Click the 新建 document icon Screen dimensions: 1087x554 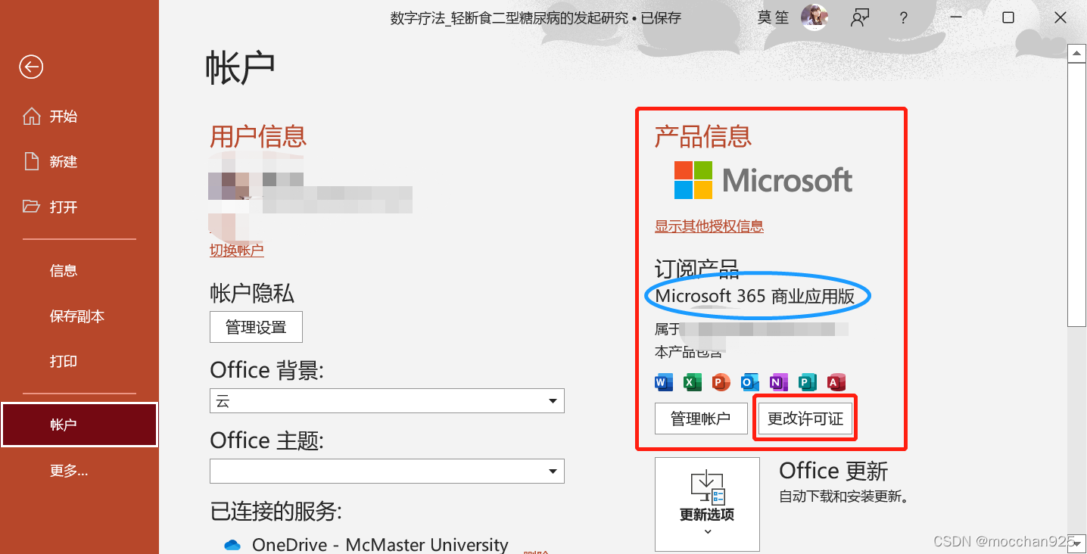[x=31, y=162]
